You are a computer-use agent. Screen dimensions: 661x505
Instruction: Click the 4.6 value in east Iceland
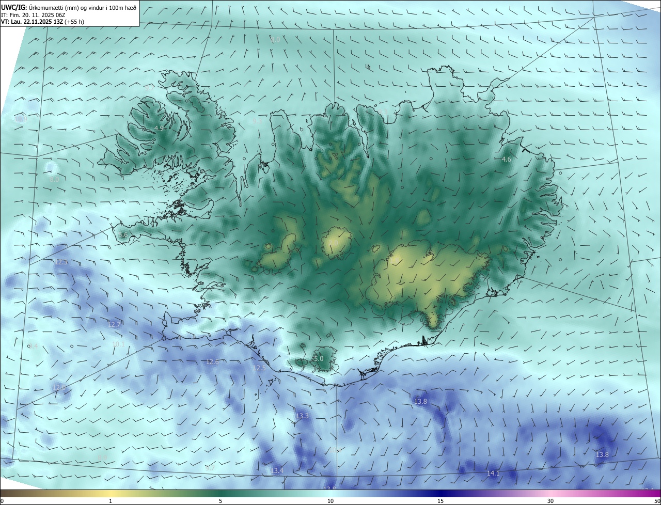tap(507, 160)
